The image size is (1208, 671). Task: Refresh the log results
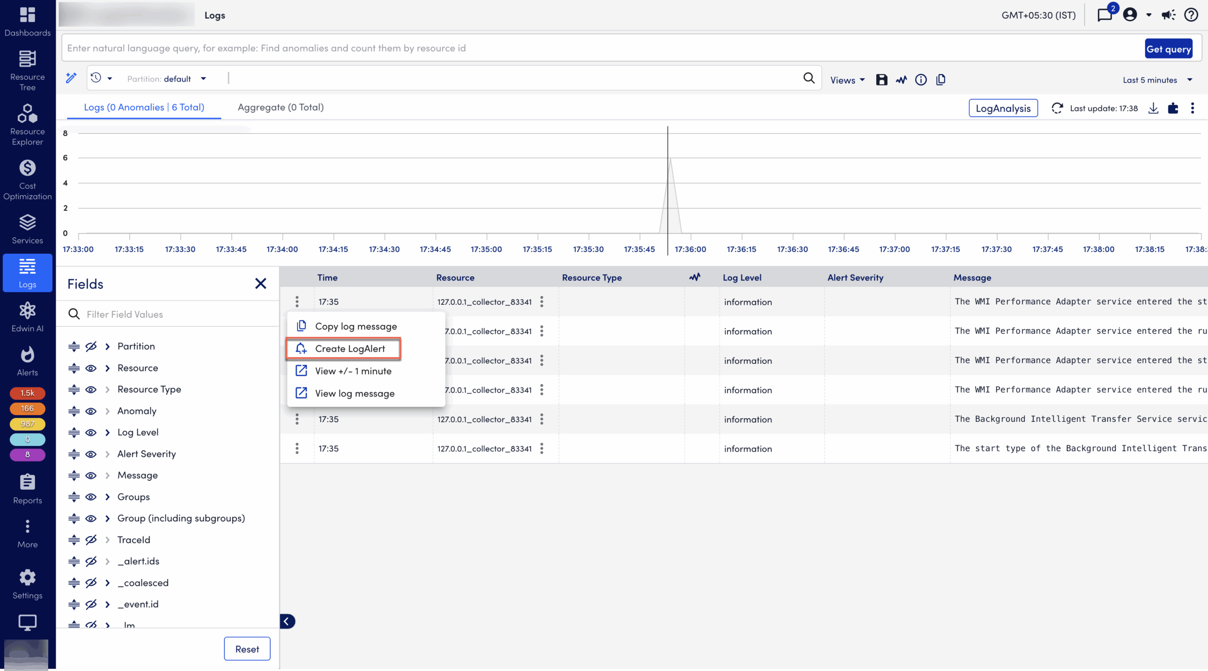(1057, 108)
